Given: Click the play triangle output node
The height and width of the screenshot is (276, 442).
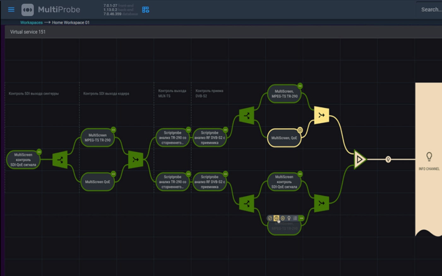Looking at the screenshot, I should click(x=360, y=159).
